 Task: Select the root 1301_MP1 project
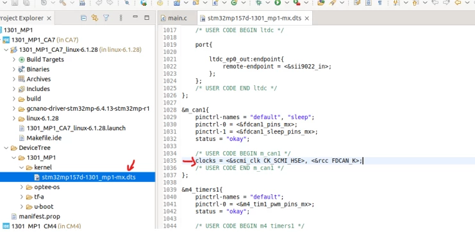coord(18,30)
